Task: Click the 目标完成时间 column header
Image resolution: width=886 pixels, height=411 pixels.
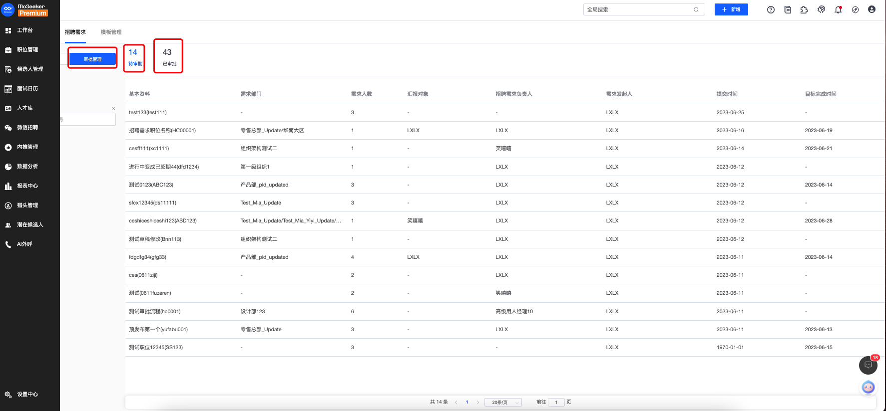Action: click(x=821, y=94)
